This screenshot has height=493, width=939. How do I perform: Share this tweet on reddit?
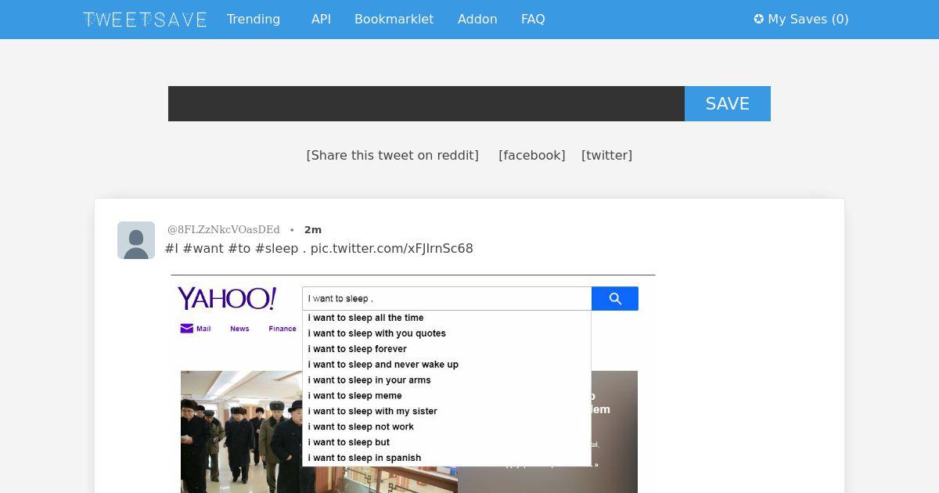coord(392,155)
